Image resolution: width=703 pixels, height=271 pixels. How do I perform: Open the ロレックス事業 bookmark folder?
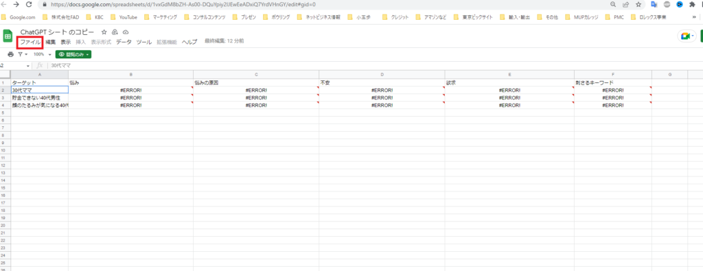[x=649, y=17]
